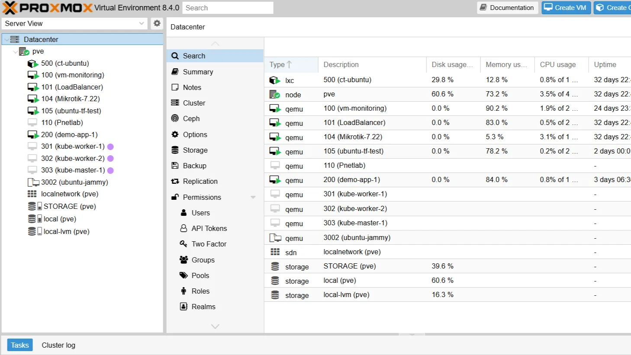Open the Roles menu item
631x355 pixels.
pyautogui.click(x=215, y=291)
